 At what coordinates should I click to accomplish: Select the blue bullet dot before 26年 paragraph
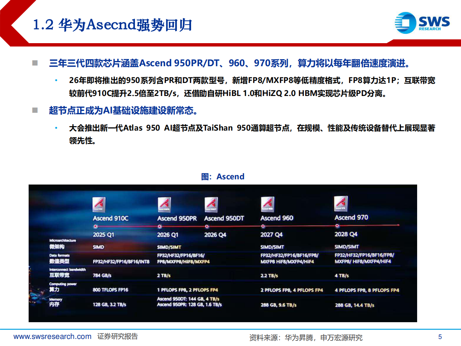(57, 79)
